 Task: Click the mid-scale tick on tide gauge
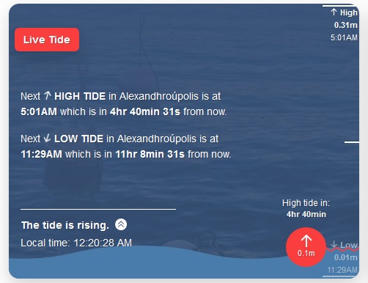tap(352, 141)
